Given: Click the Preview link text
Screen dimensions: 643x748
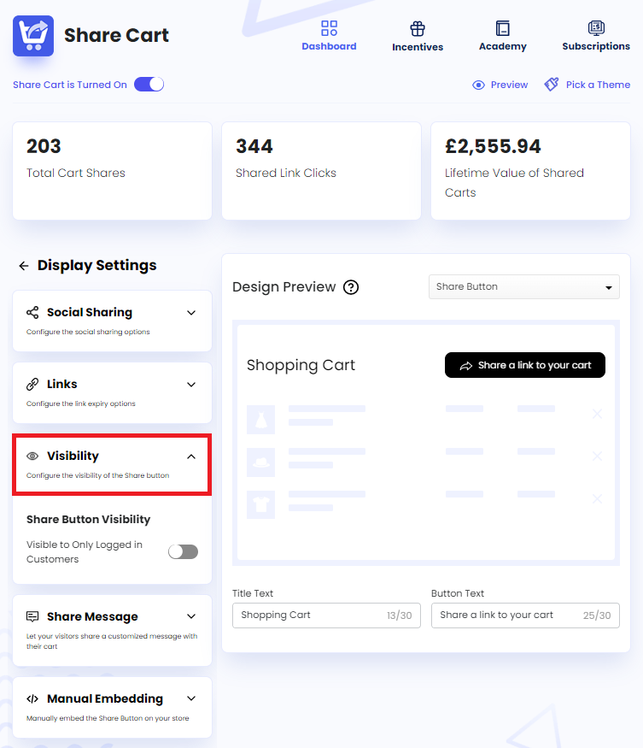Looking at the screenshot, I should click(509, 85).
